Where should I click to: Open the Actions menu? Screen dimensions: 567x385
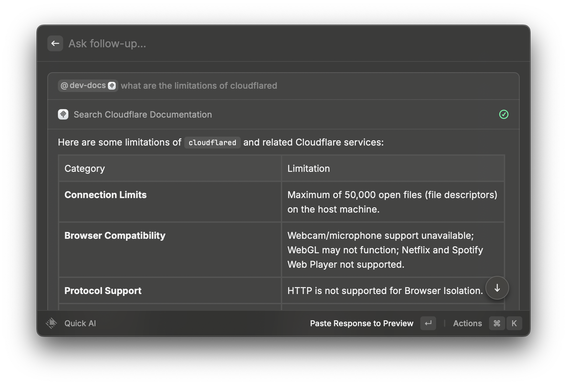[x=467, y=323]
